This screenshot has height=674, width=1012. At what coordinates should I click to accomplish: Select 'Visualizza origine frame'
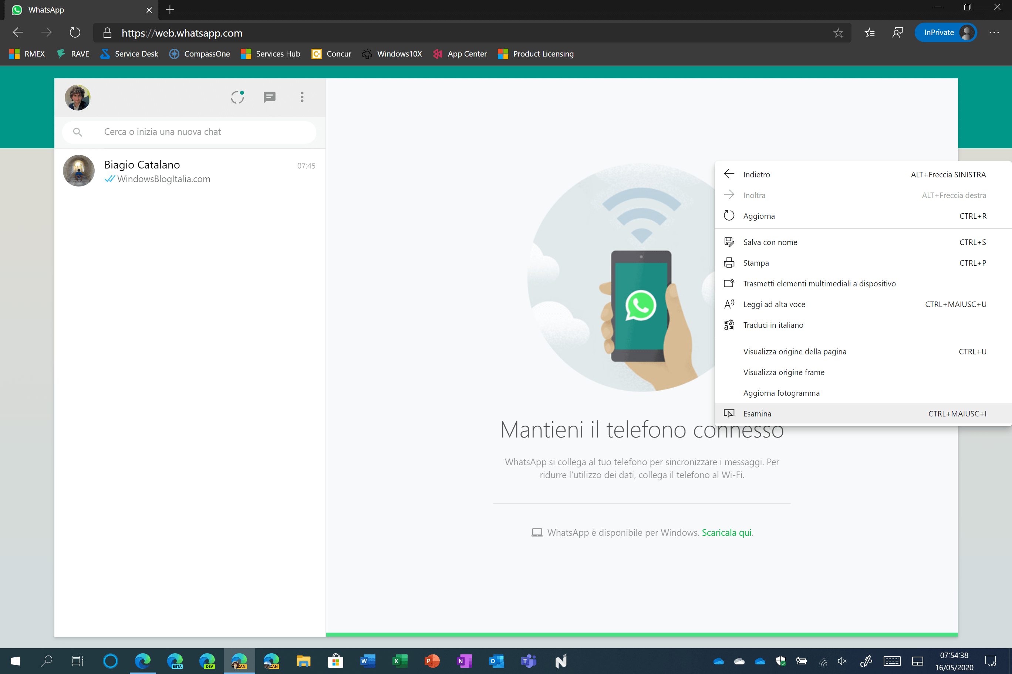[x=863, y=372]
